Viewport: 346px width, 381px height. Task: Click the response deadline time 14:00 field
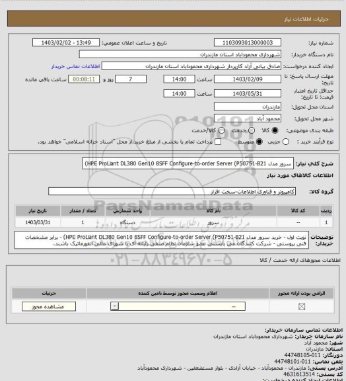[x=180, y=79]
